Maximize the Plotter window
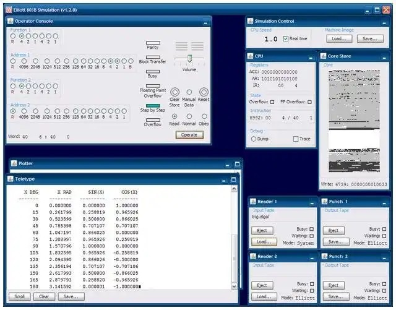This screenshot has height=310, width=396. coord(237,164)
